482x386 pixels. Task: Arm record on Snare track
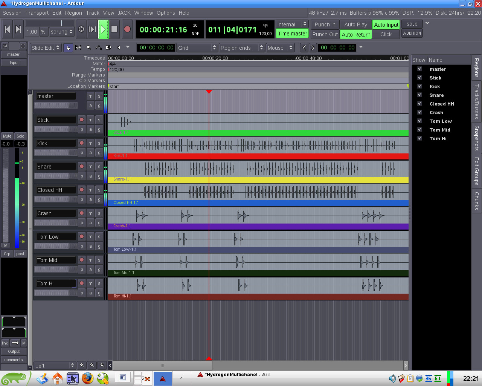pos(82,167)
